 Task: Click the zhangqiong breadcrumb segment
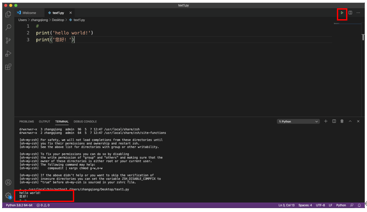point(39,20)
